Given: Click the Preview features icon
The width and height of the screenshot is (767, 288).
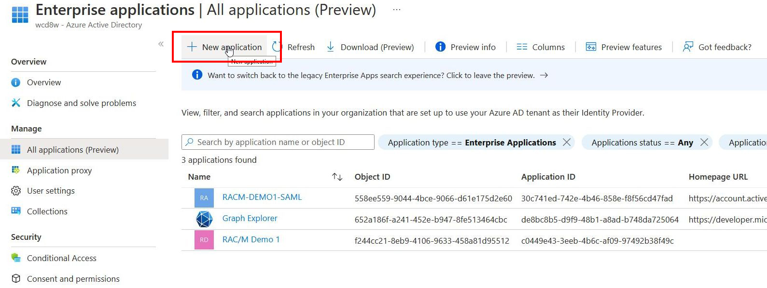Looking at the screenshot, I should (x=591, y=47).
